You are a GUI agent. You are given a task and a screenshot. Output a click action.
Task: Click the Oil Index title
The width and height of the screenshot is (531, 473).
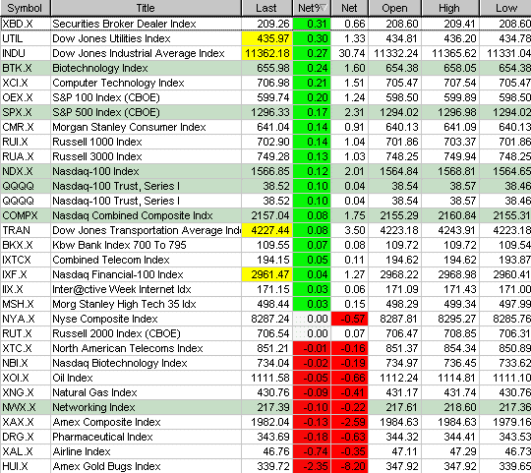point(73,378)
